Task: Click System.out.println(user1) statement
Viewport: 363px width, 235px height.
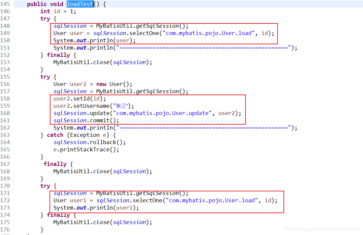Action: pos(96,208)
